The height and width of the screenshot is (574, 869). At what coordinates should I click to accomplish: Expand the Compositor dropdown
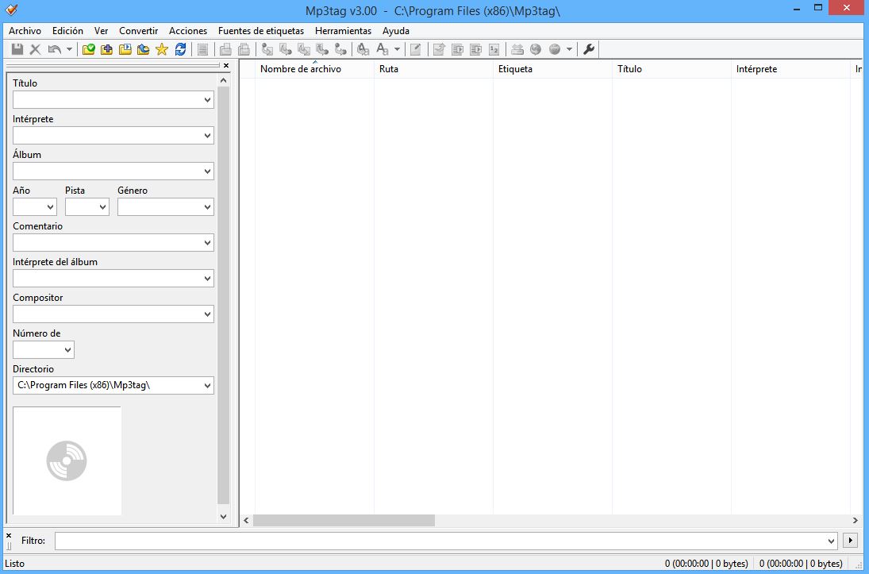click(207, 314)
